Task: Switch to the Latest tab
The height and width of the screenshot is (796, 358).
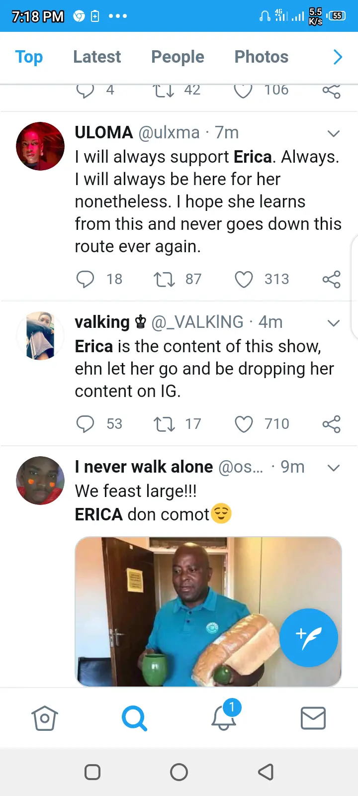Action: point(97,57)
